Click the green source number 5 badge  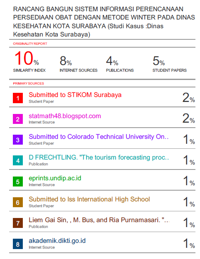(x=18, y=182)
